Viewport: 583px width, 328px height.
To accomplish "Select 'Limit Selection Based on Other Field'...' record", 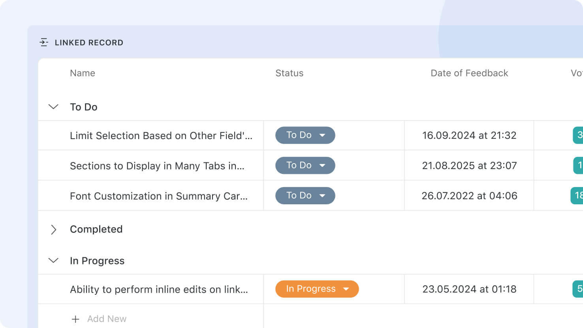I will [161, 136].
